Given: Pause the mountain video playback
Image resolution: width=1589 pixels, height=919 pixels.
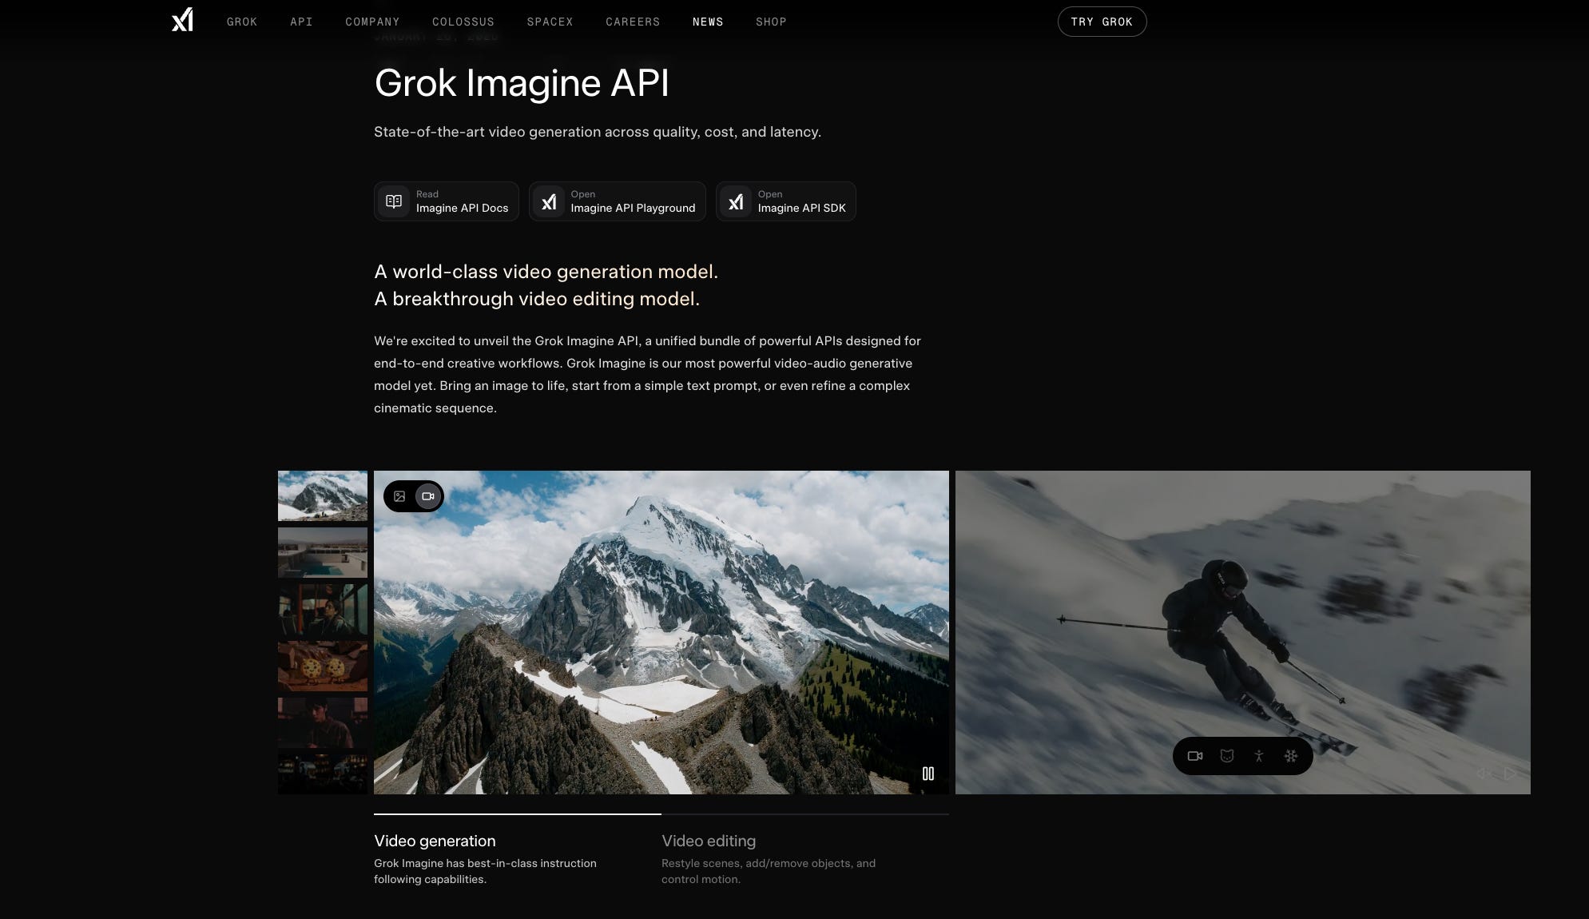Looking at the screenshot, I should click(x=928, y=774).
